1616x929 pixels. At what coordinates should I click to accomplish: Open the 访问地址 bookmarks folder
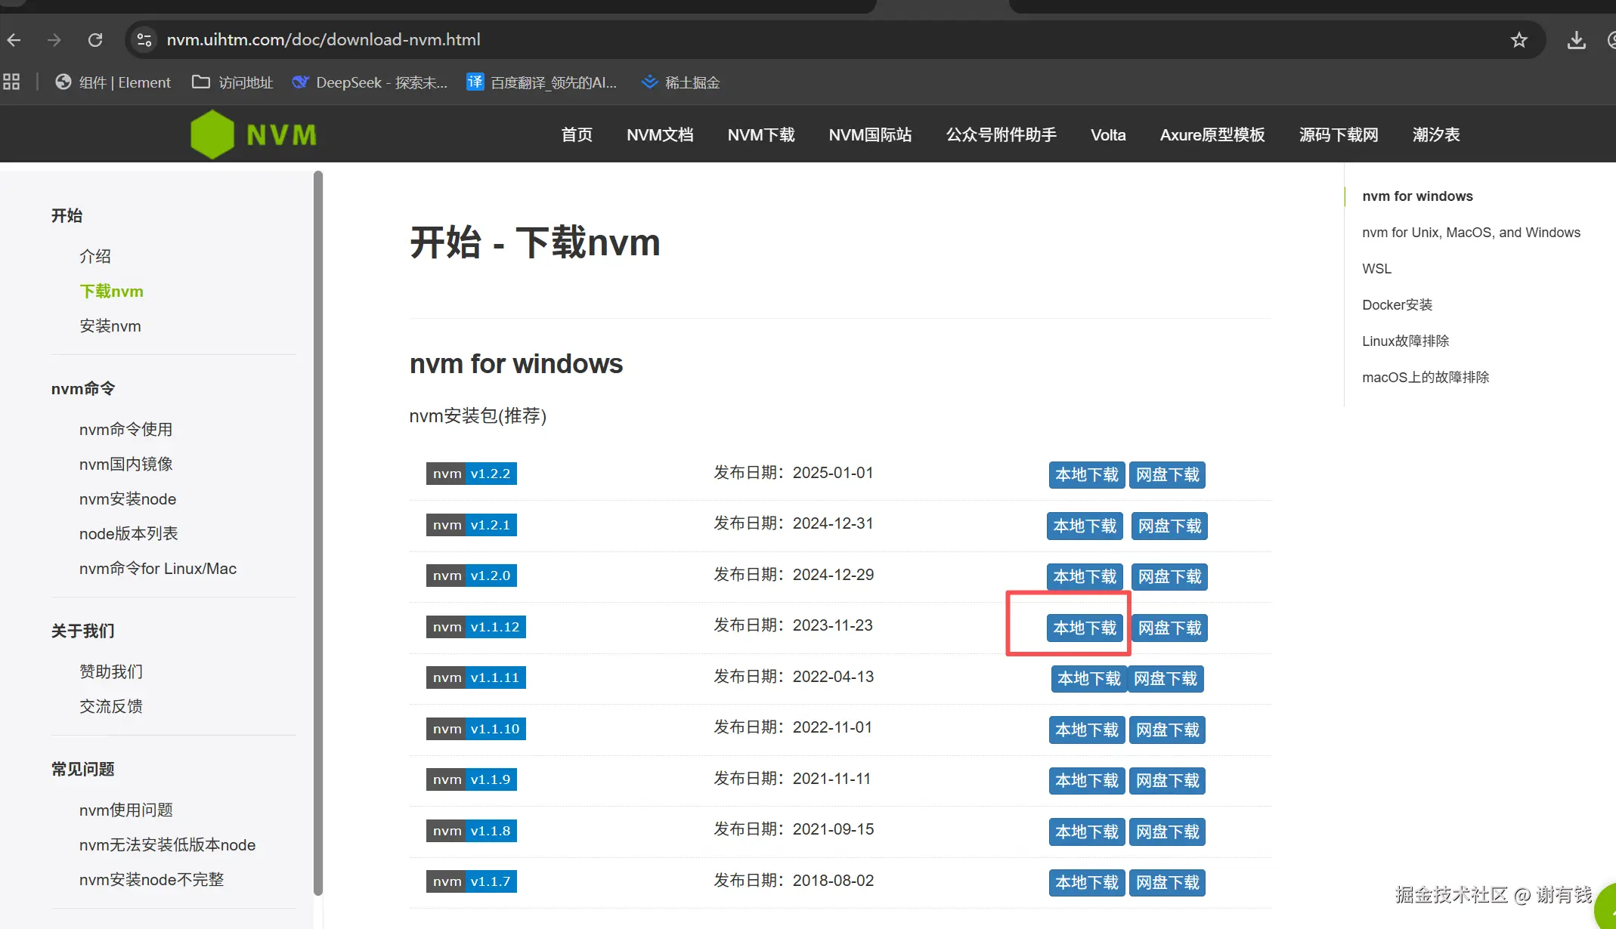(233, 82)
